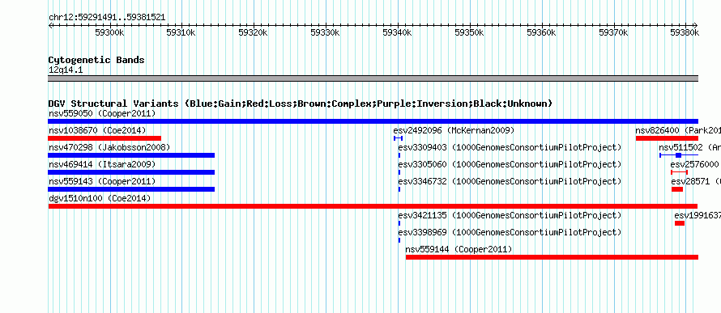Open the nsv559050 (Cooper2011) label
The width and height of the screenshot is (721, 313).
pyautogui.click(x=102, y=113)
